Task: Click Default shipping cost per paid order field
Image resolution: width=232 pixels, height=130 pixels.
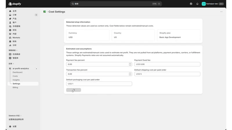Action: tap(167, 74)
